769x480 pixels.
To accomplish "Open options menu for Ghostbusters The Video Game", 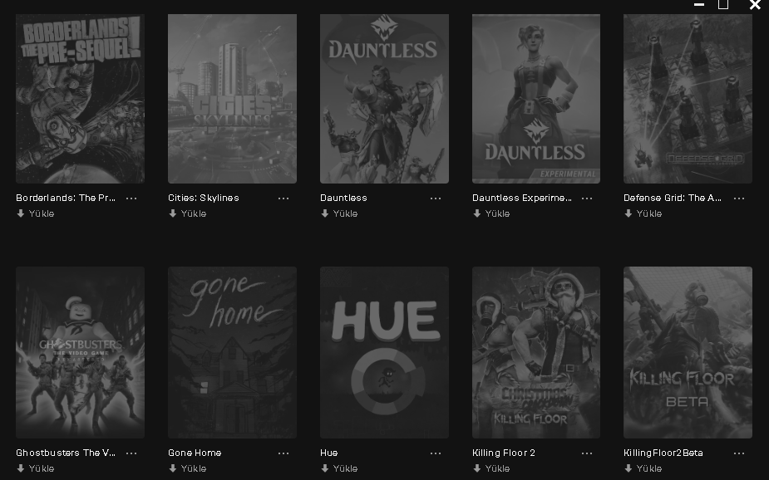I will 131,453.
